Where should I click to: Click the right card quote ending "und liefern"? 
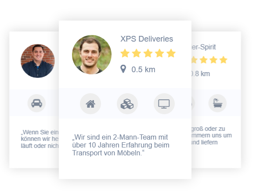click(212, 135)
